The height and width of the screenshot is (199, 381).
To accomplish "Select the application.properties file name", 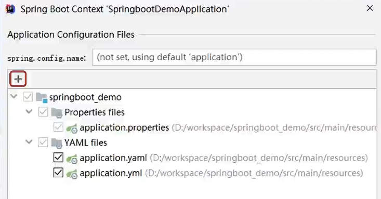I will [124, 127].
